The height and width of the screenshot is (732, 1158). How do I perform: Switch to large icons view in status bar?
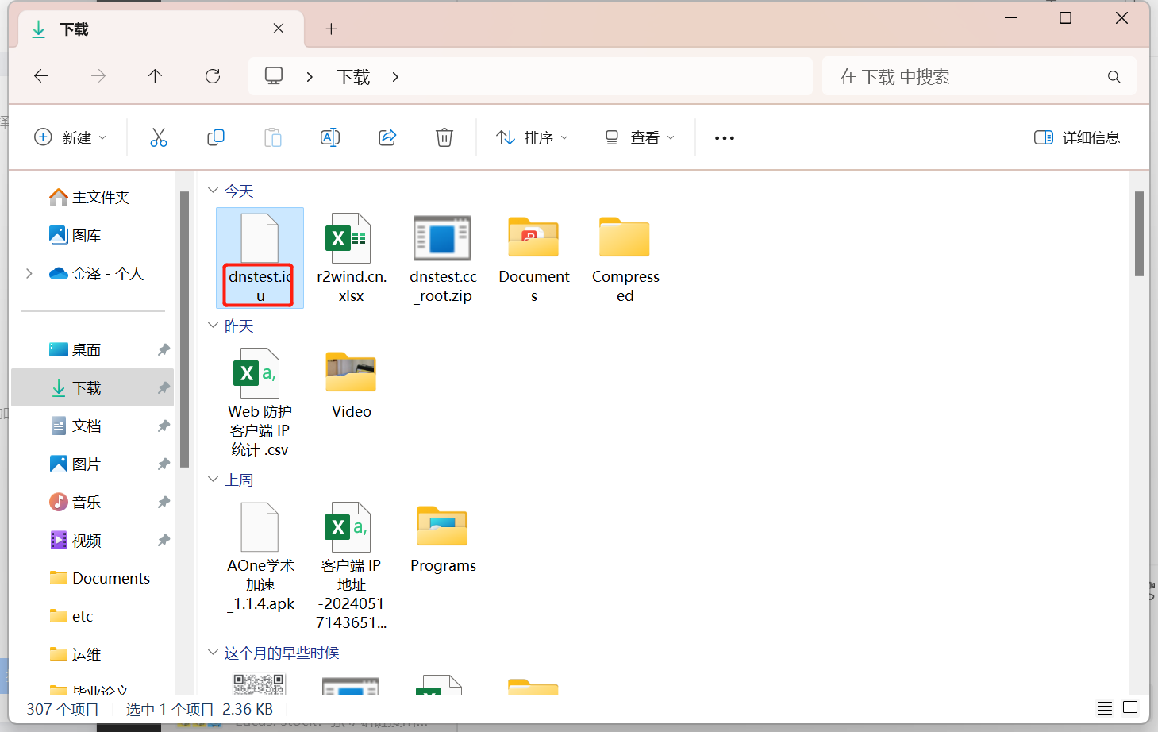coord(1130,708)
